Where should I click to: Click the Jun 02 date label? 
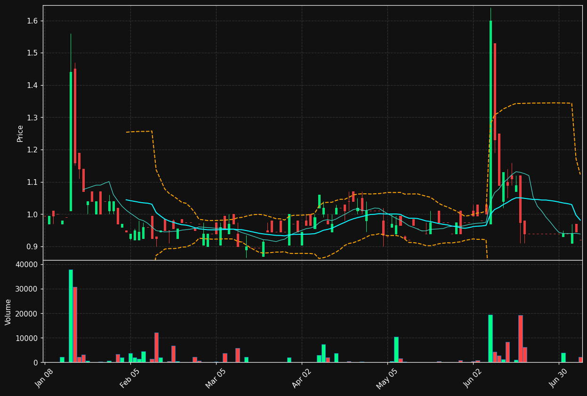tap(473, 379)
